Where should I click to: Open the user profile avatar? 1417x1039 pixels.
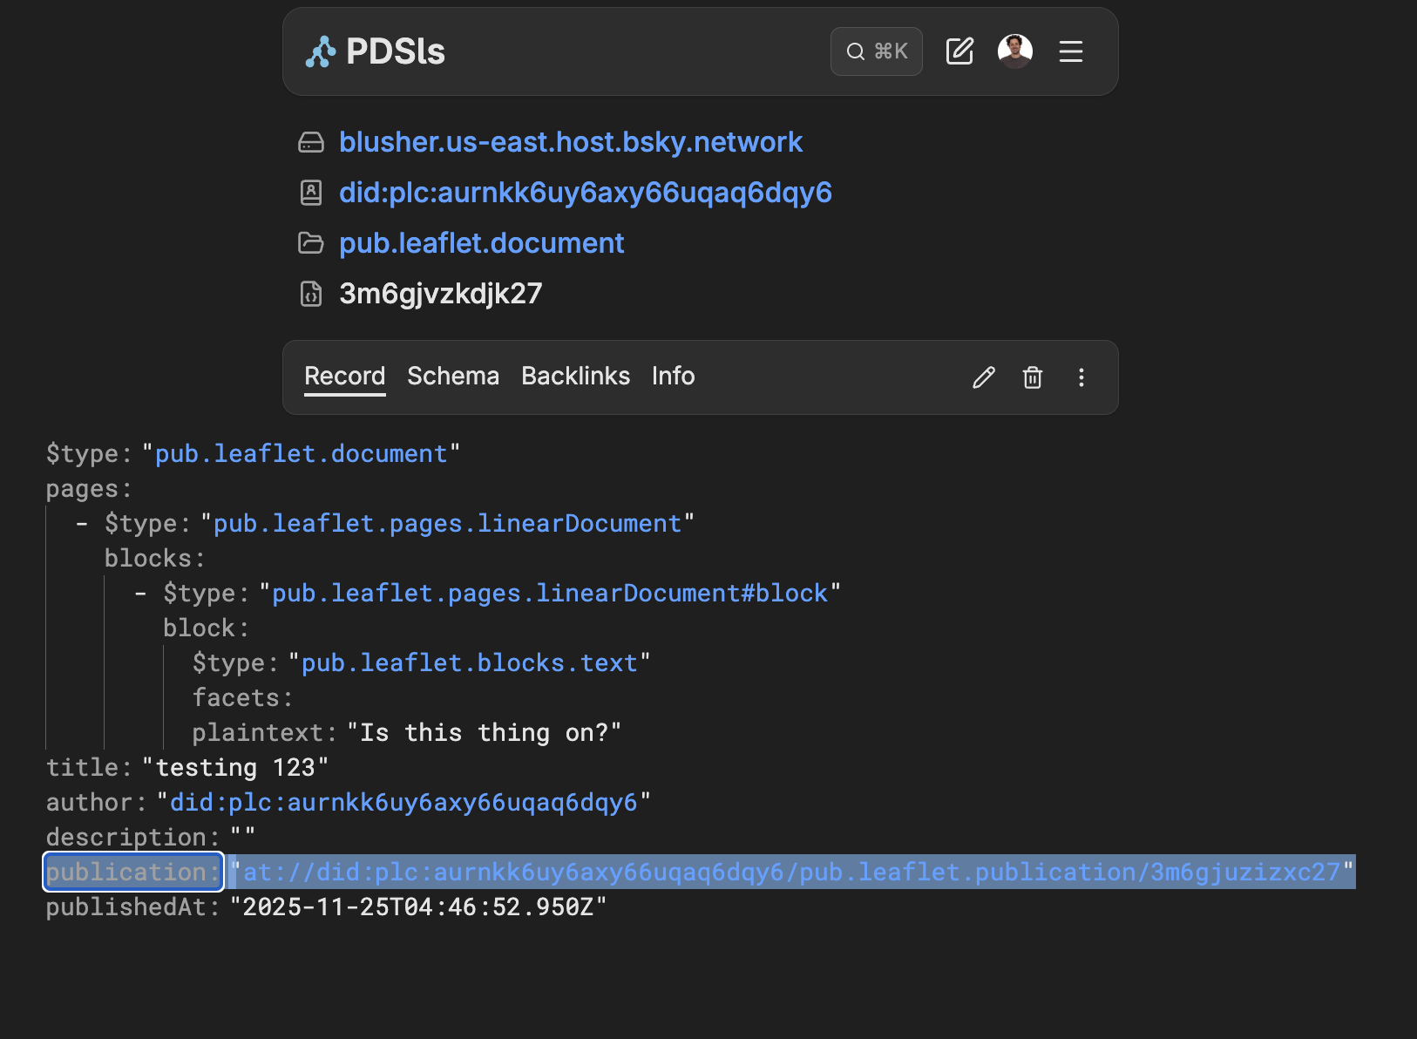coord(1014,51)
